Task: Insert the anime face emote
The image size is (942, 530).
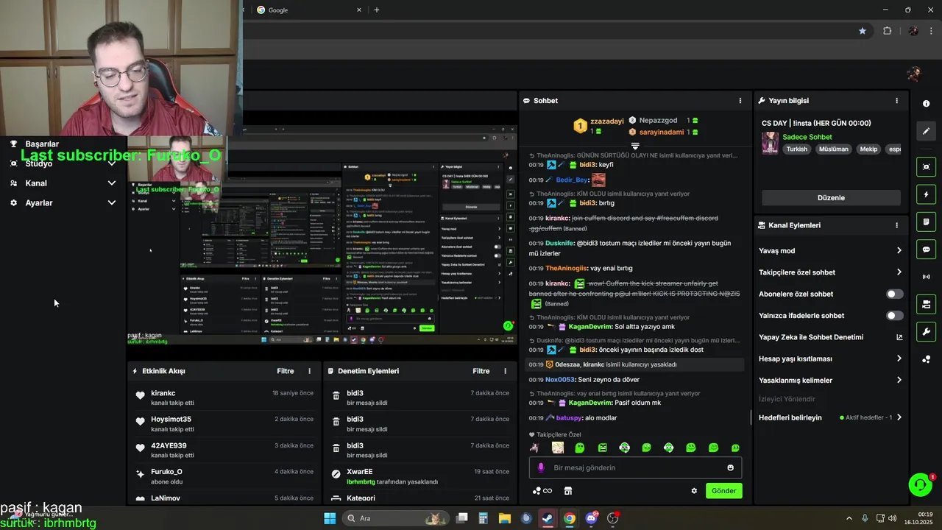Action: coord(558,448)
